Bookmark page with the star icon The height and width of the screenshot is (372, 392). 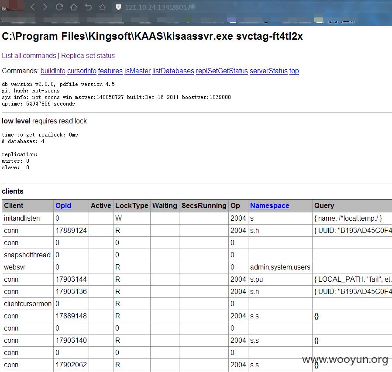[103, 7]
